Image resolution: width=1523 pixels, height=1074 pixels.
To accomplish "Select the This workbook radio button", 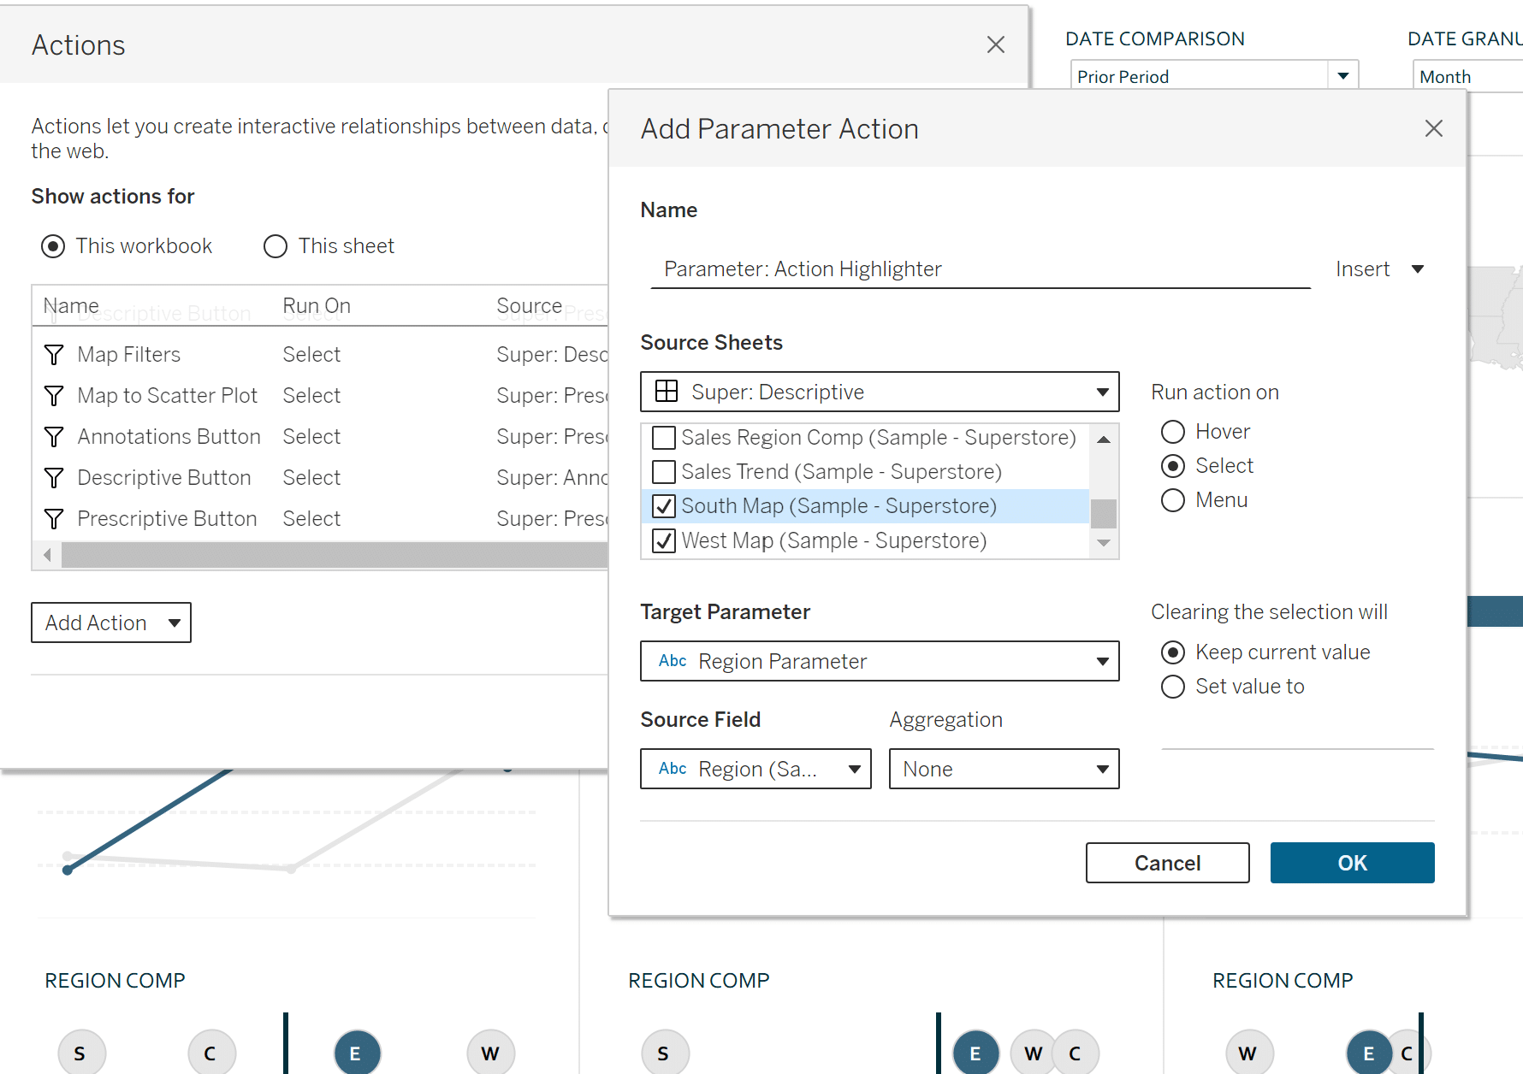I will [x=53, y=246].
